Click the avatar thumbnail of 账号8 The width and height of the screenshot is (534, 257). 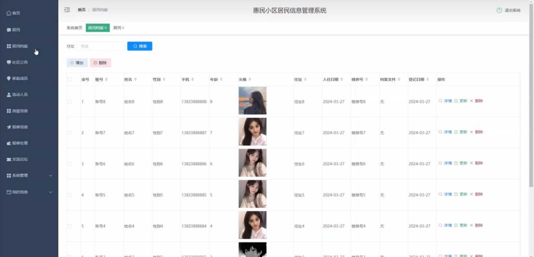[253, 101]
